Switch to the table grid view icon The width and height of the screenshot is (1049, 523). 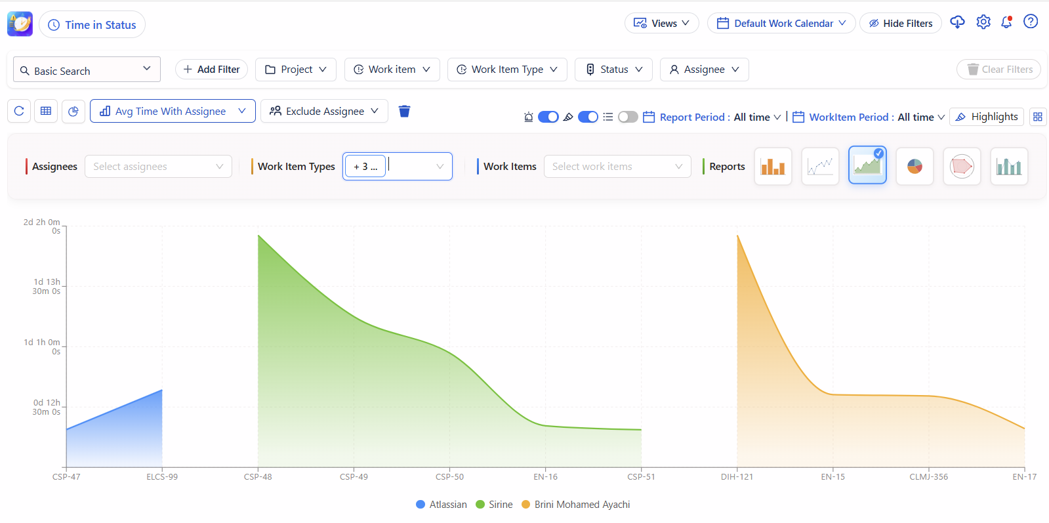[46, 112]
